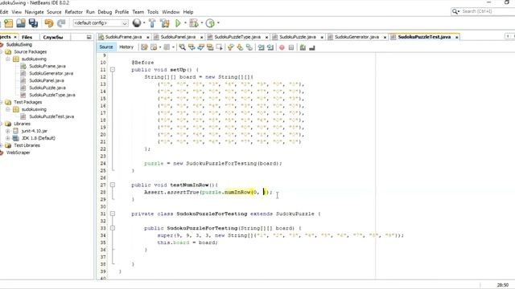
Task: Minimize the Projects panel with its window icon
Action: pos(89,37)
